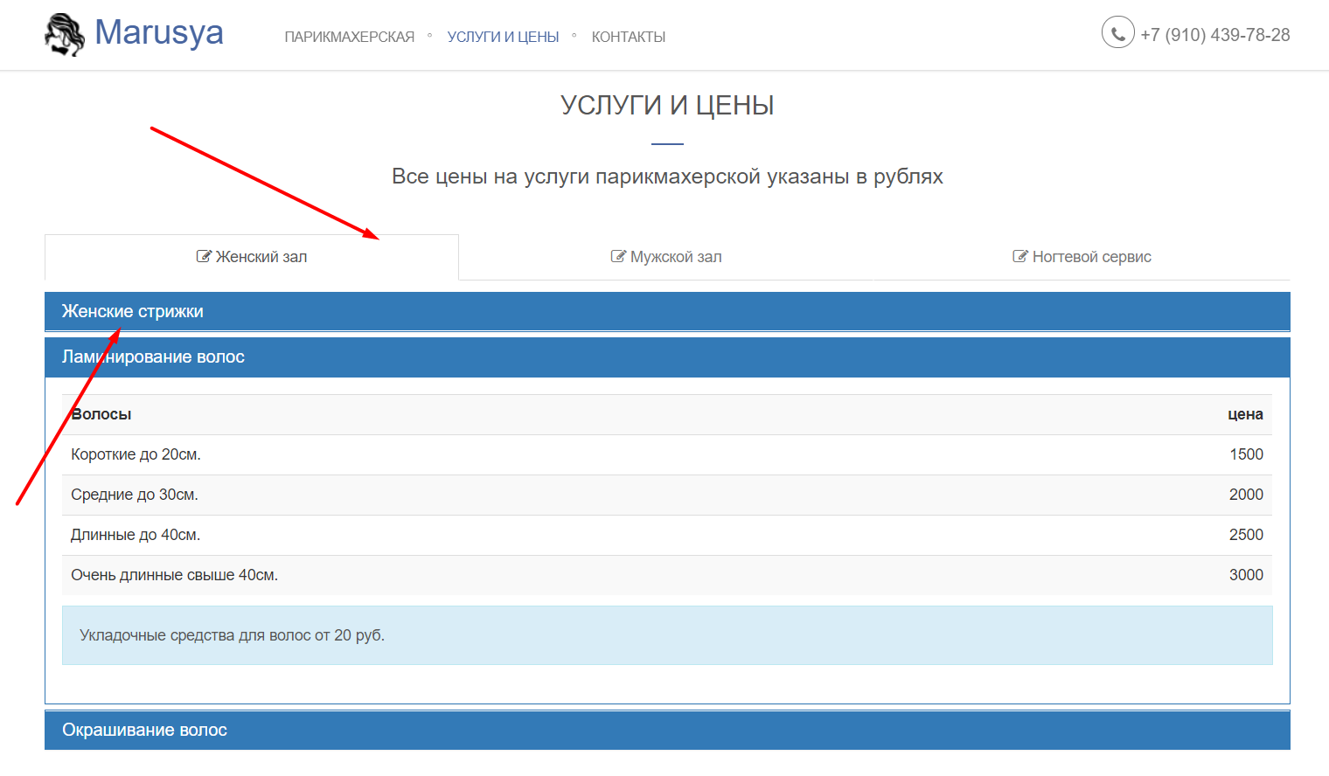The image size is (1329, 776).
Task: Click the УСЛУГИ И ЦЕНЫ page heading
Action: 667,105
